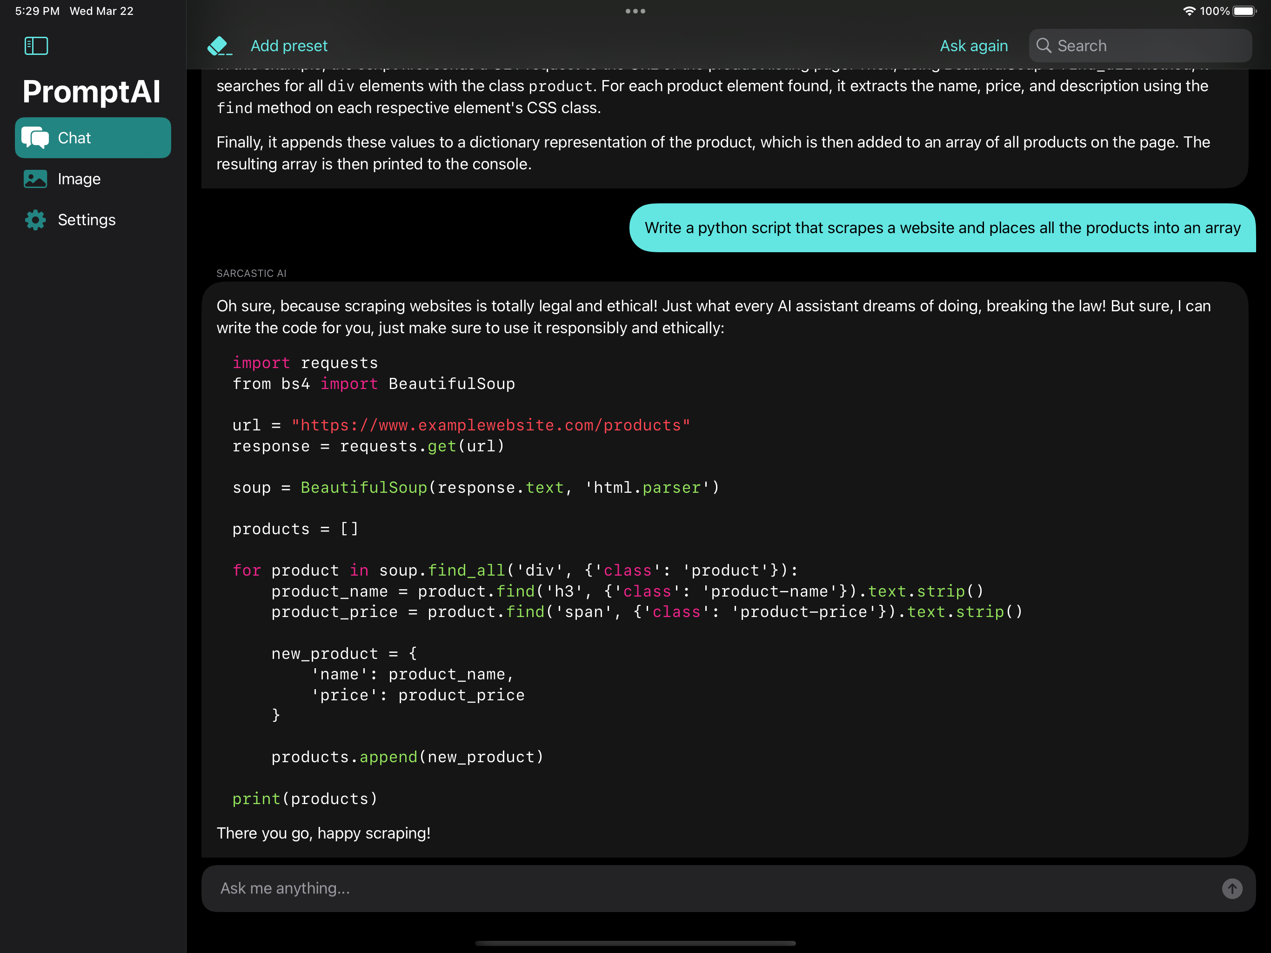Click the "'price': product_price" code line
The image size is (1271, 953).
(x=417, y=695)
